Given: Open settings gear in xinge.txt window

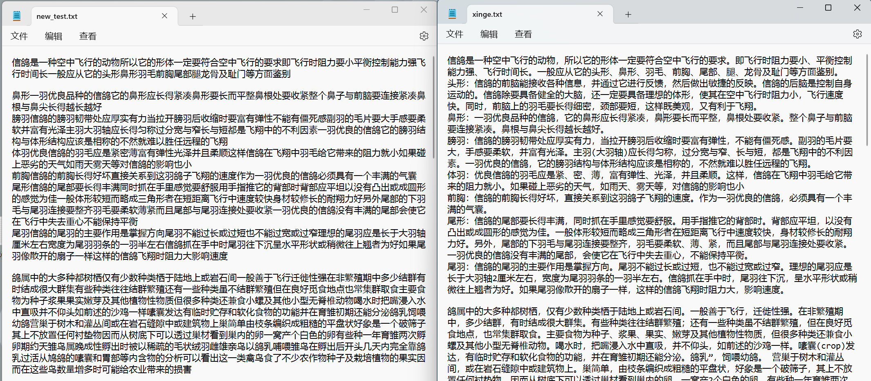Looking at the screenshot, I should point(858,34).
